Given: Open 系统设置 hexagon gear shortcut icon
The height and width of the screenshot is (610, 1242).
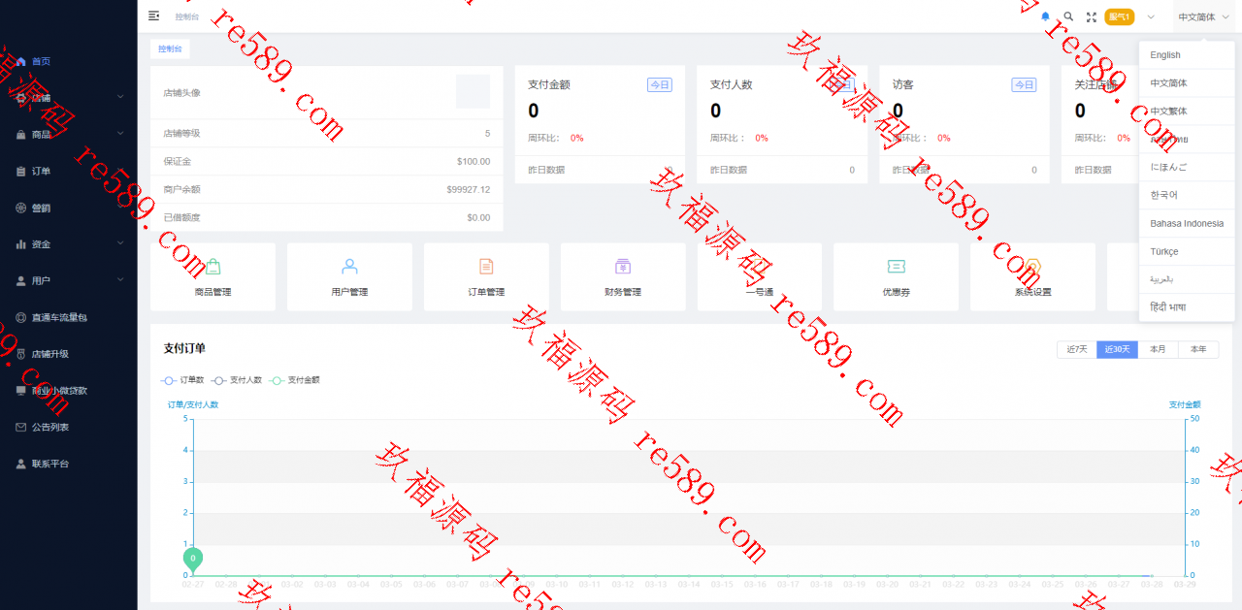Looking at the screenshot, I should [1033, 267].
